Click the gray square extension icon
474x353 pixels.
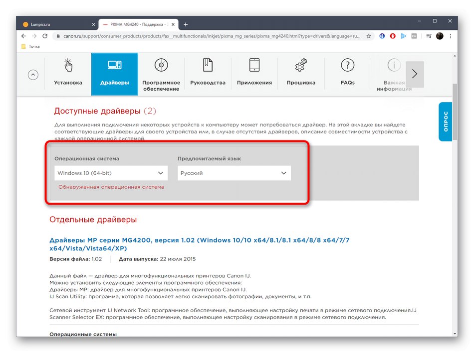click(x=414, y=36)
